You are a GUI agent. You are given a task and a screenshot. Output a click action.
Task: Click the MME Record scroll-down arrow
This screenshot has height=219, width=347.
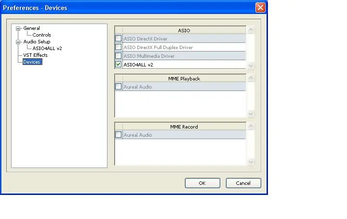tap(251, 162)
